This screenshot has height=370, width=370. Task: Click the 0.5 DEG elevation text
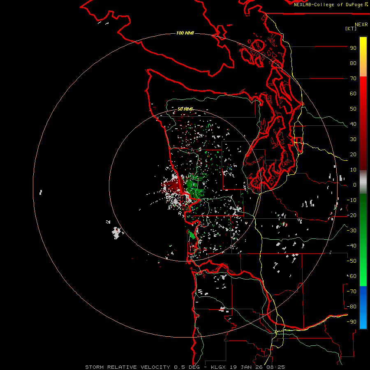[x=187, y=367]
